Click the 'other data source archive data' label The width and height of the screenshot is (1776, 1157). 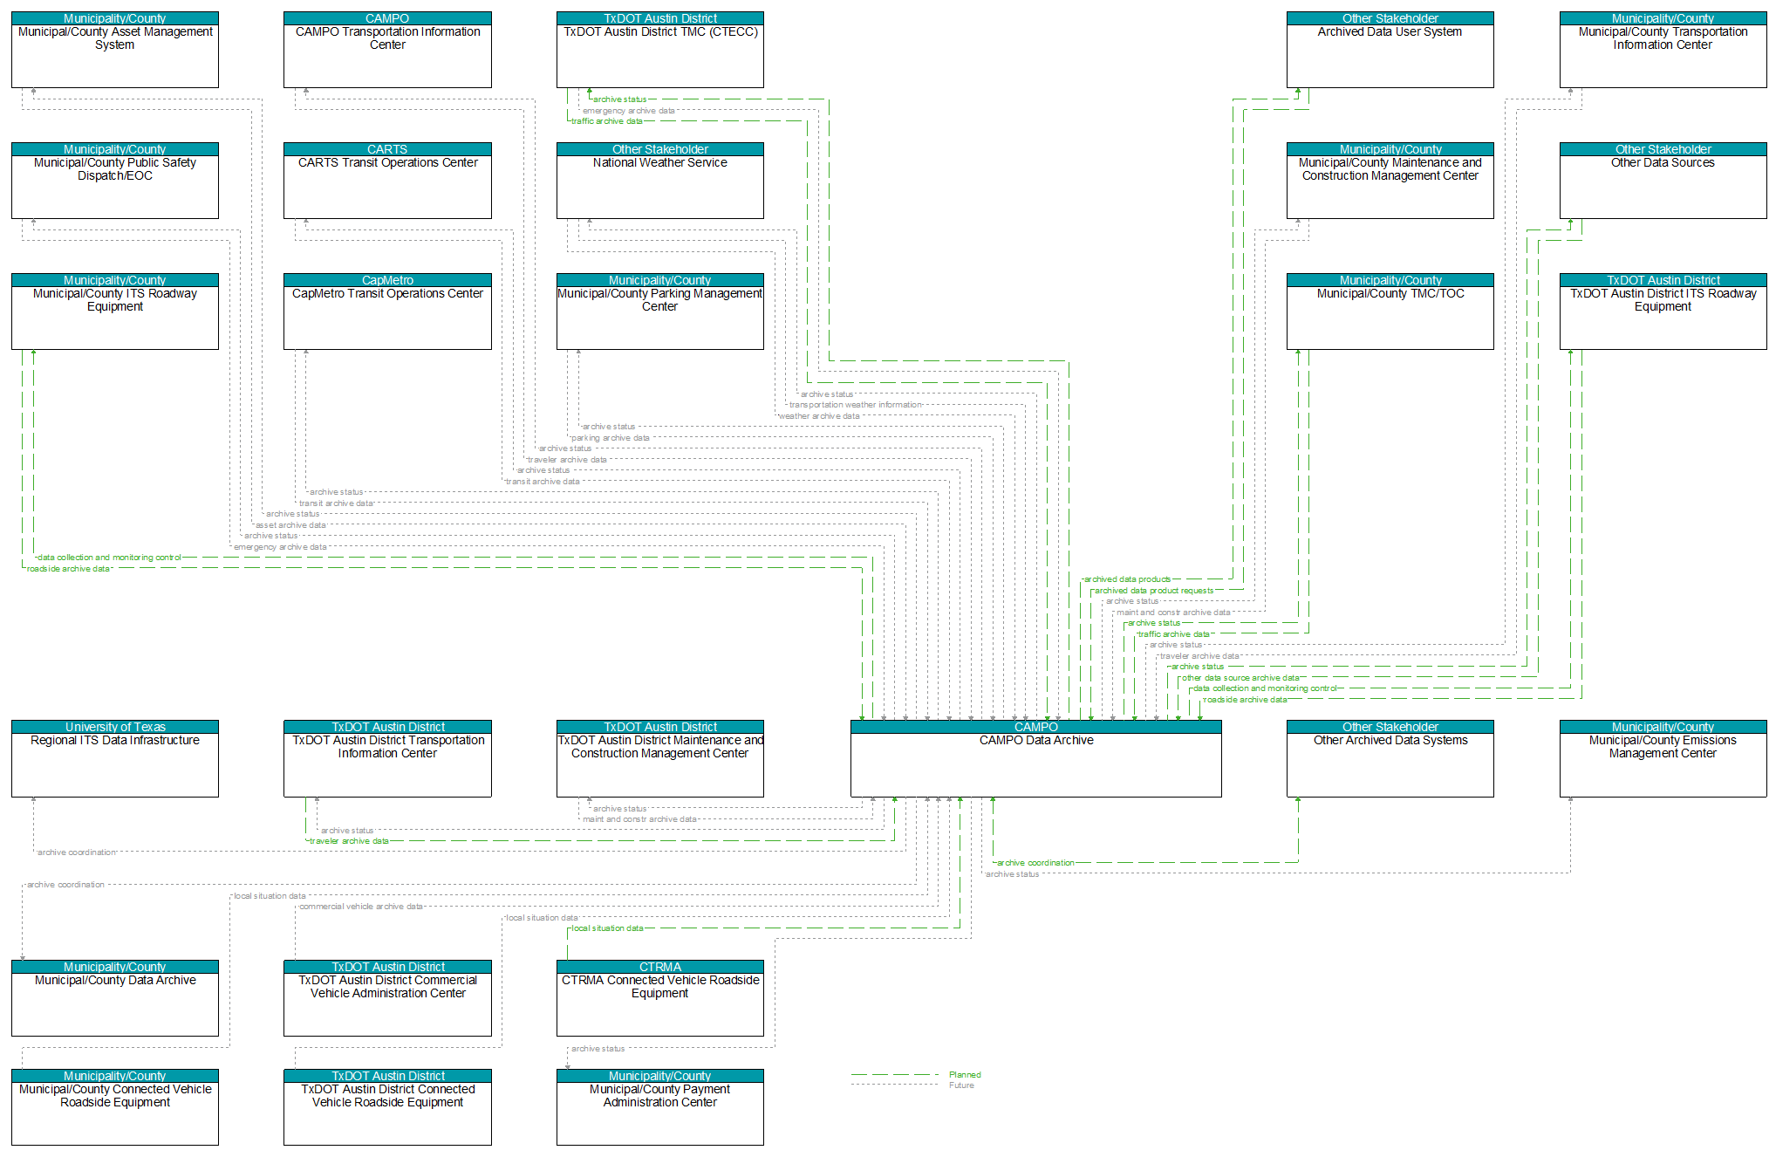click(1240, 678)
